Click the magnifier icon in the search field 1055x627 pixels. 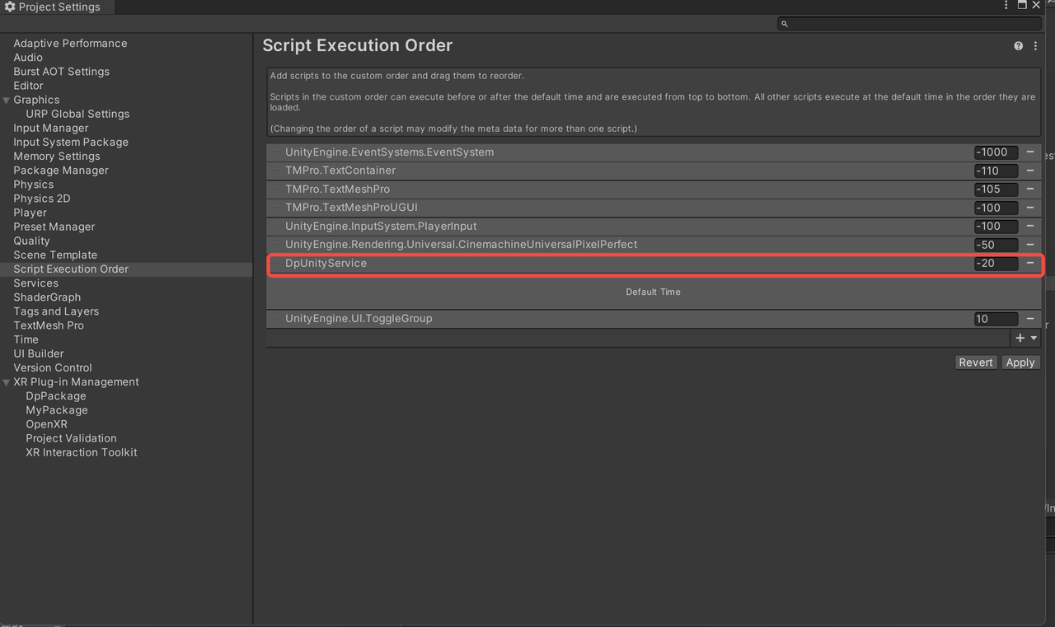783,23
